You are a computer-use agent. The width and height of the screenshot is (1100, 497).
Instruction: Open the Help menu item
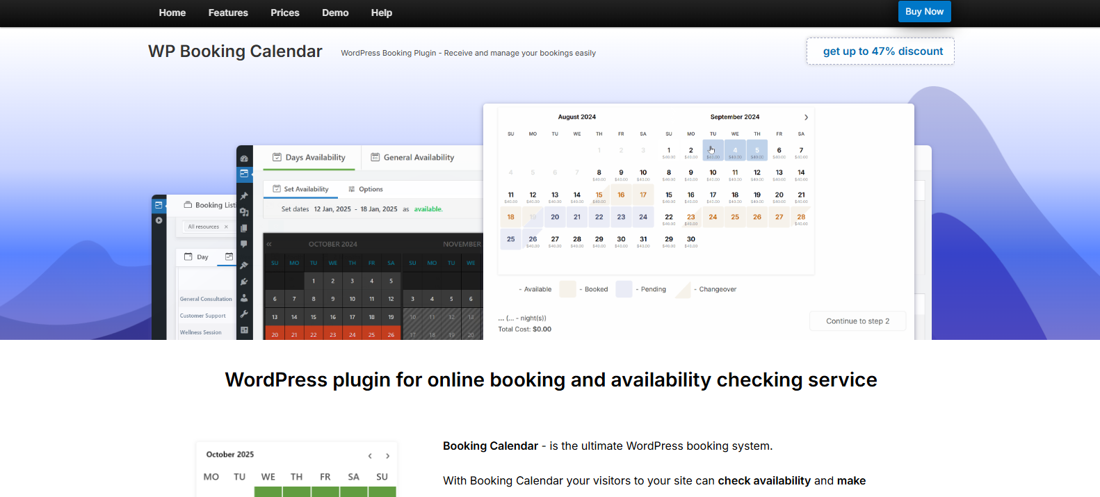[382, 13]
